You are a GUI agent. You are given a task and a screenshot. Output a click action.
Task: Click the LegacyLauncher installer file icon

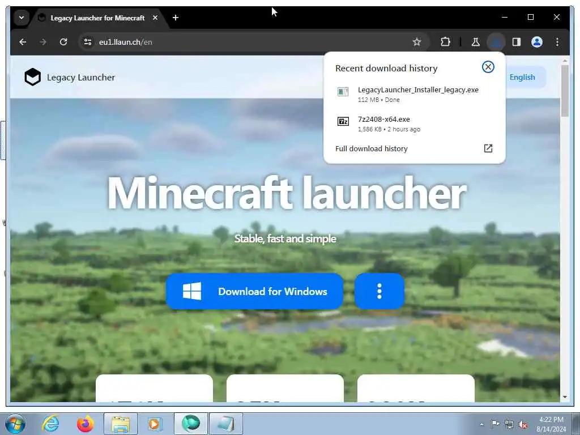(343, 91)
